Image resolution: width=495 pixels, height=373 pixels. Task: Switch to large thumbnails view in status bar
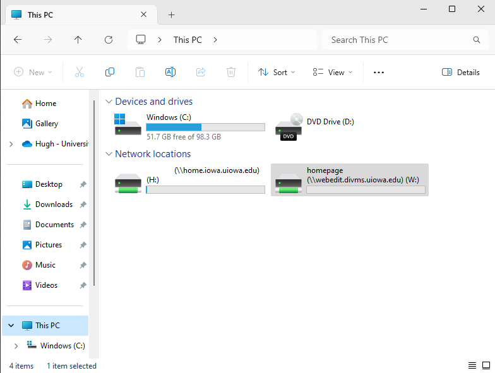[485, 365]
